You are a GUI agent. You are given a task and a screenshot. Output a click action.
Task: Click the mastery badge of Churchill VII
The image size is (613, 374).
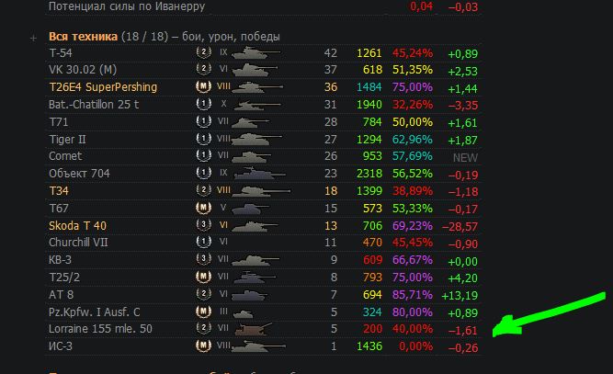(204, 242)
